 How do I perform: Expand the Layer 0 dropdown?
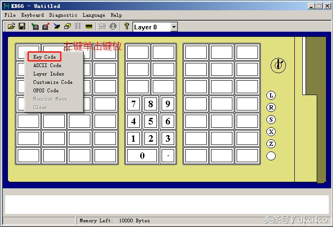[x=174, y=27]
